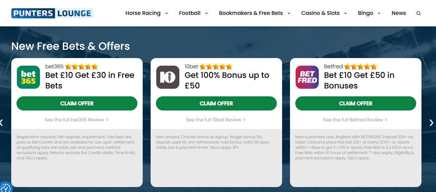436x192 pixels.
Task: Click the bet365 five-star rating
Action: point(82,67)
